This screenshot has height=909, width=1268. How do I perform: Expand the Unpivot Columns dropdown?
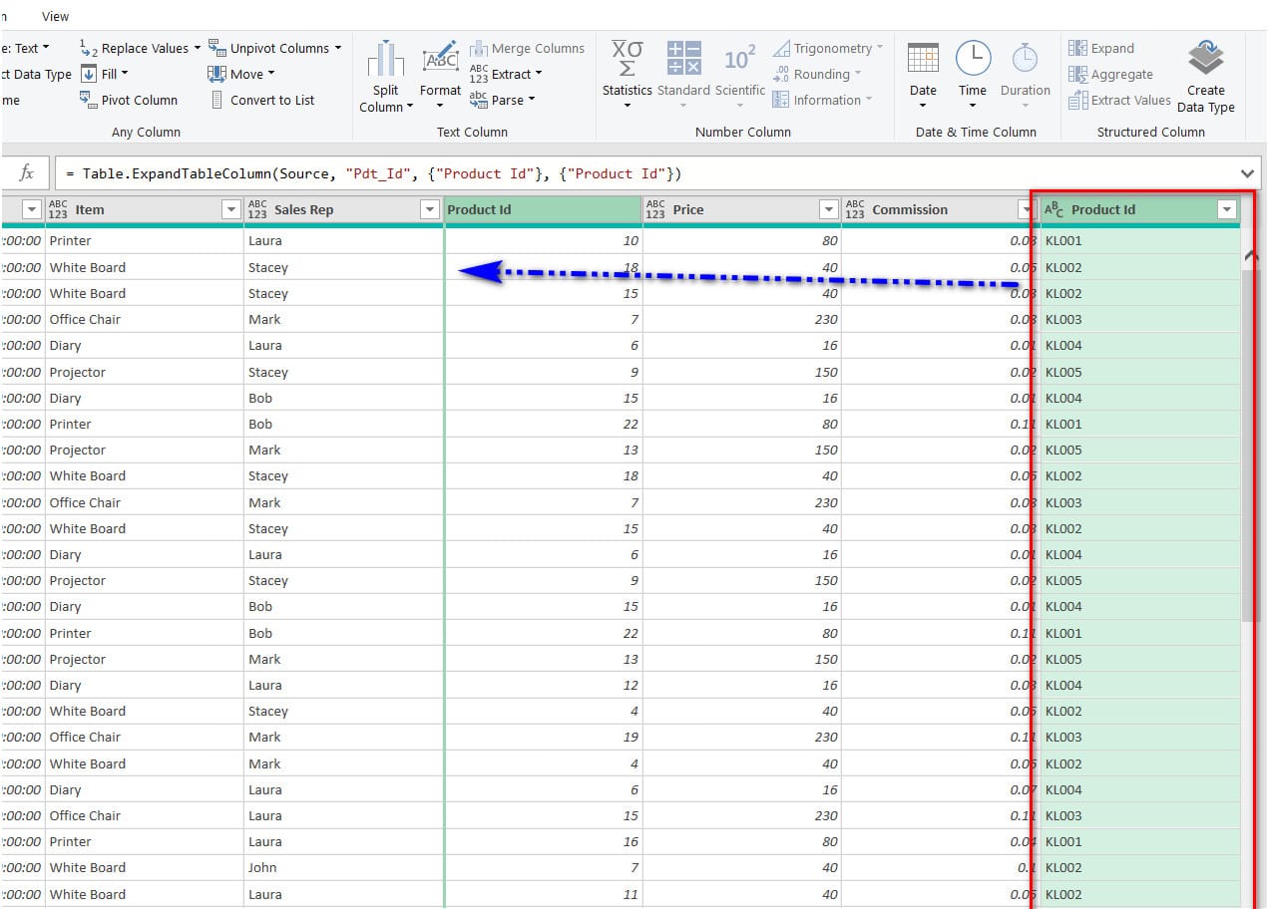[x=337, y=48]
